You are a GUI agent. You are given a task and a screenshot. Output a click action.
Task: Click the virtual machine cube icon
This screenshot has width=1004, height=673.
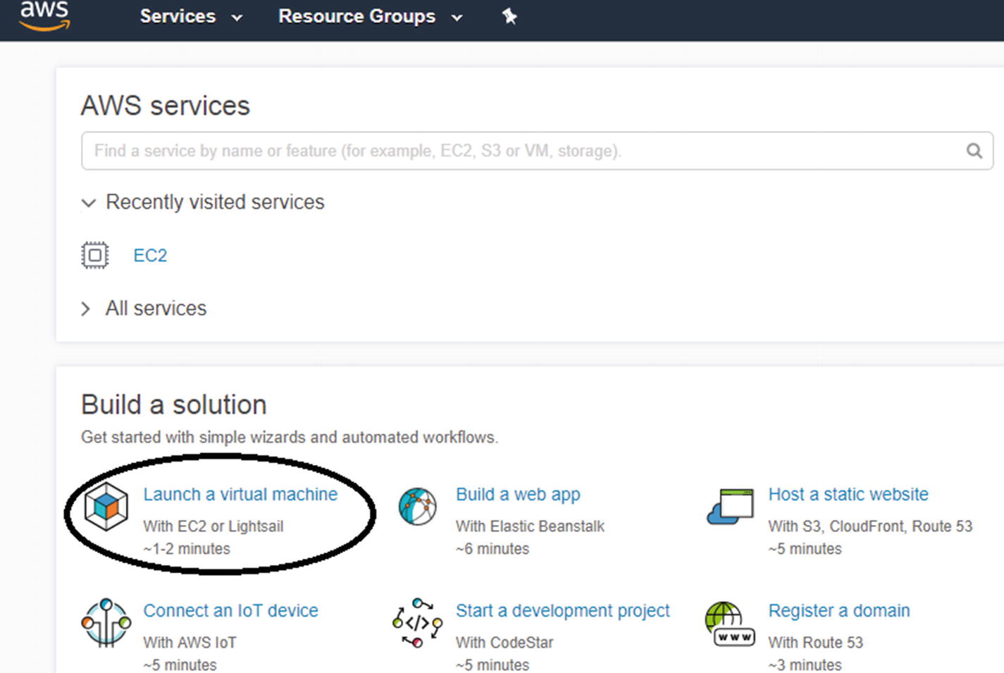(x=106, y=507)
